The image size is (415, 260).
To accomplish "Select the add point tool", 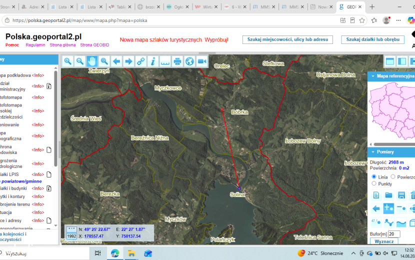I will tap(388, 208).
